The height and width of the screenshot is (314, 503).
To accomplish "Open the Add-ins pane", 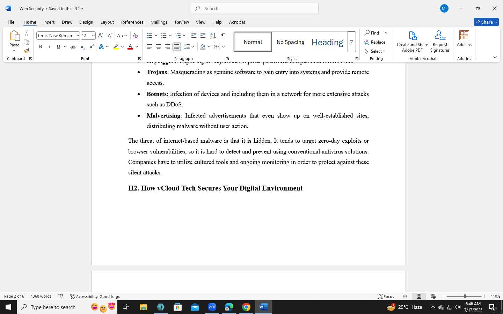I will click(x=464, y=39).
